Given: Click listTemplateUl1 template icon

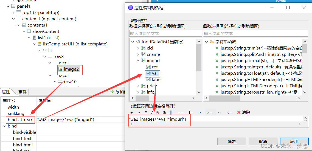Looking at the screenshot, I should 39,44.
